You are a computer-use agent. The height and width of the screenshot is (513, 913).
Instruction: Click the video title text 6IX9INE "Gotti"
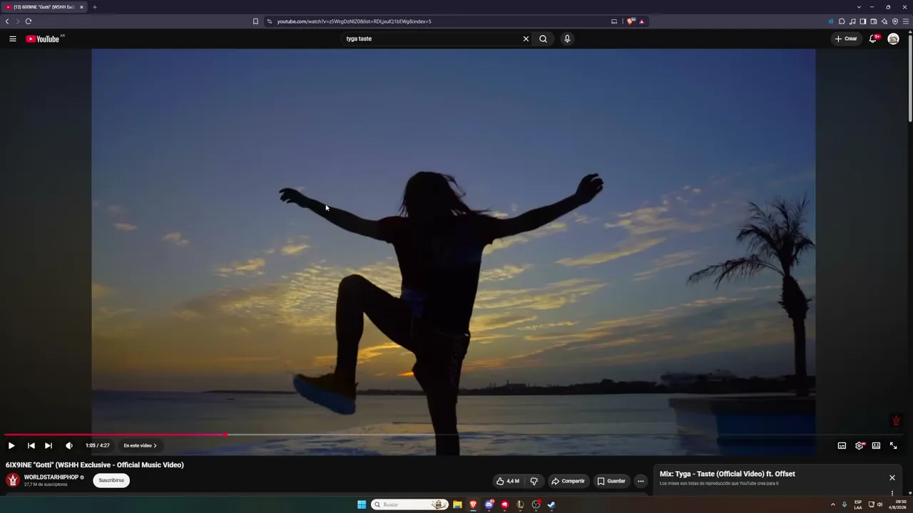pos(95,465)
